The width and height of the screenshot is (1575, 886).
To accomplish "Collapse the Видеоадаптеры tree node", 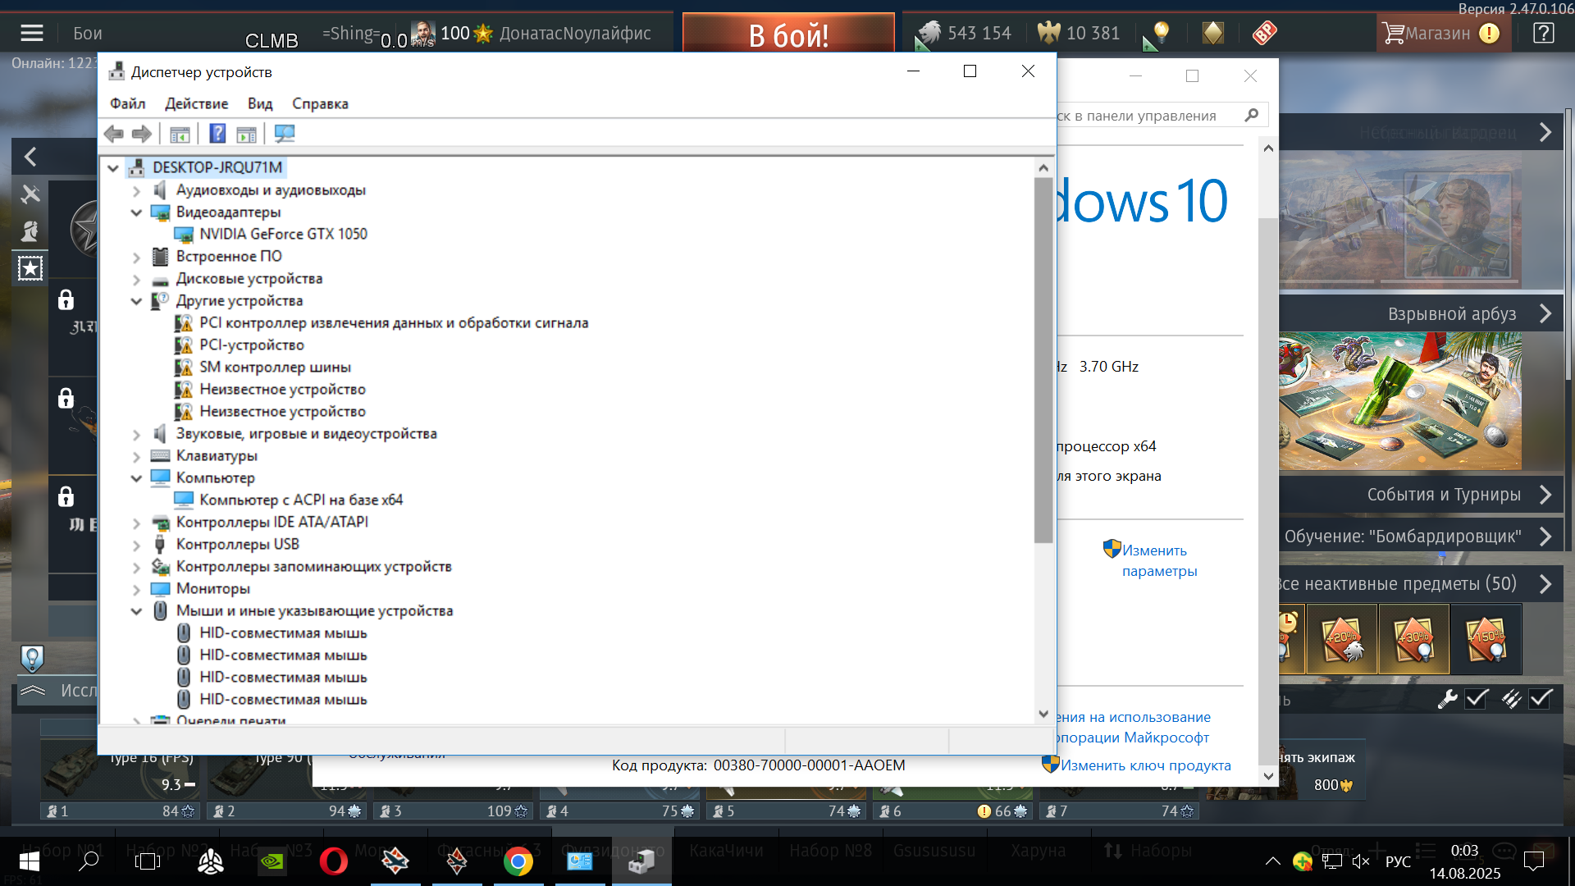I will click(136, 212).
